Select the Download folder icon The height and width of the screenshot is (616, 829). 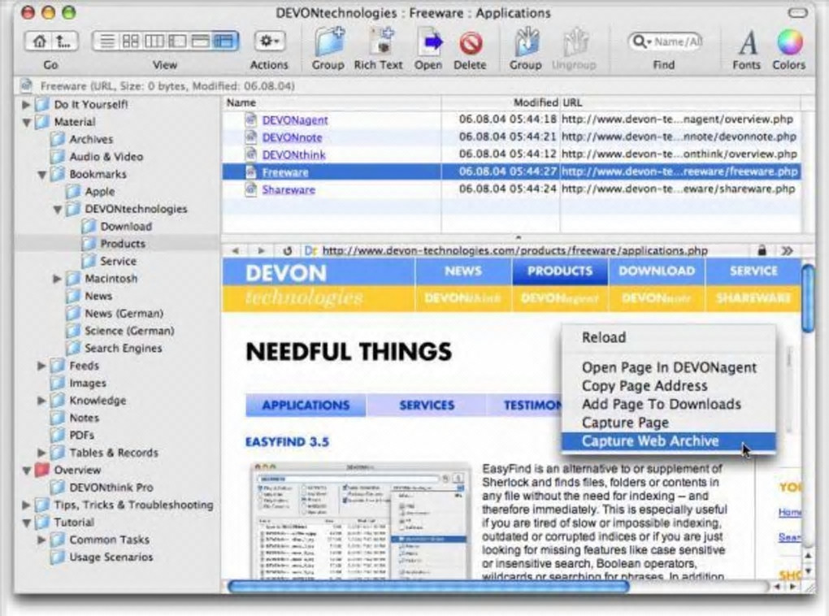click(x=89, y=226)
